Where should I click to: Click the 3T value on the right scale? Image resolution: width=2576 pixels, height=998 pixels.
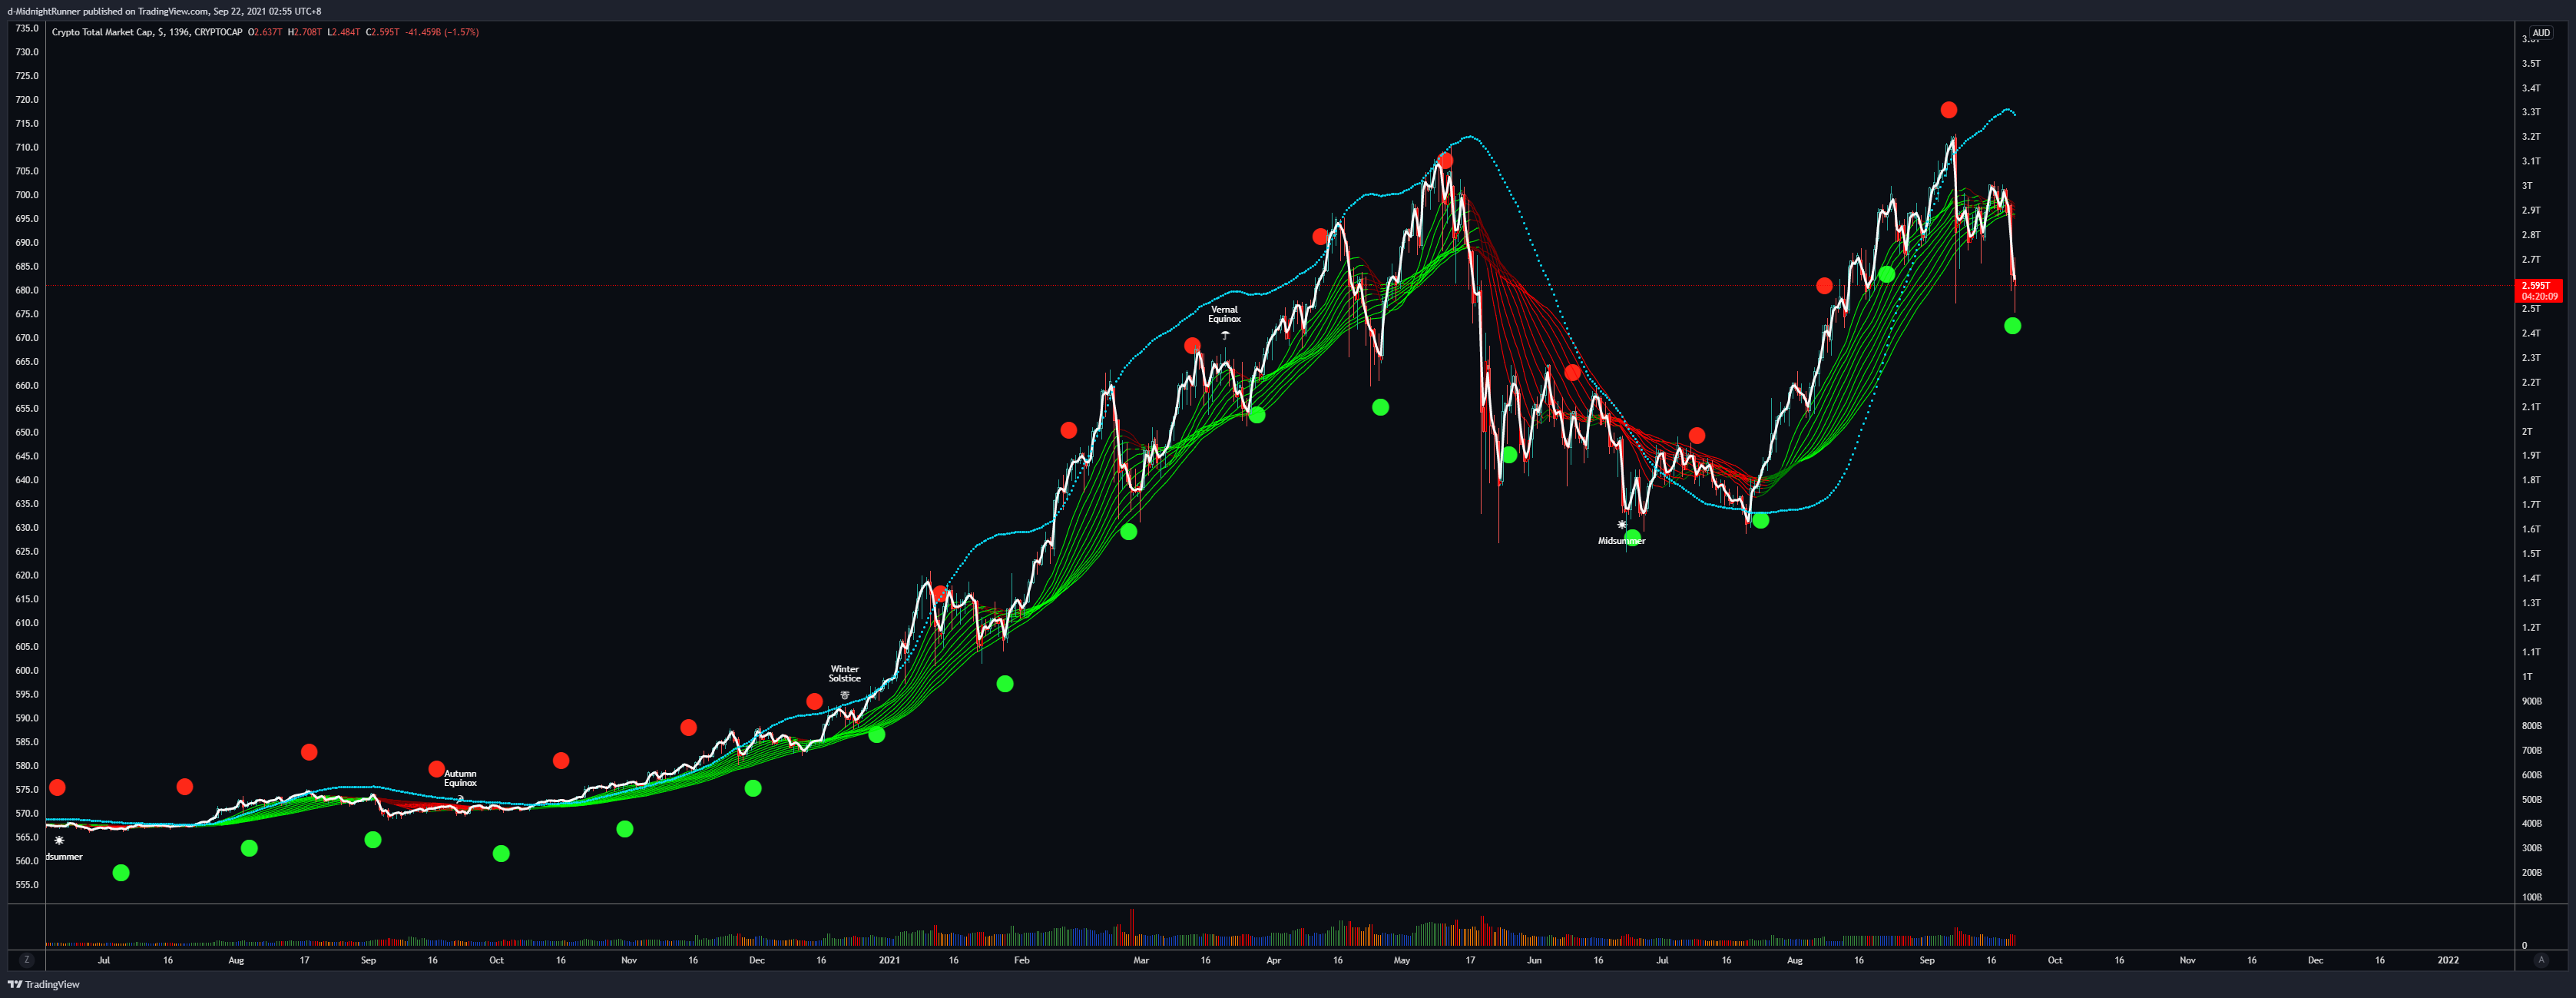(2527, 186)
